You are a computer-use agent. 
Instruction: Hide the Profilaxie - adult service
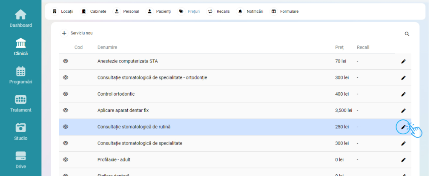coord(66,159)
